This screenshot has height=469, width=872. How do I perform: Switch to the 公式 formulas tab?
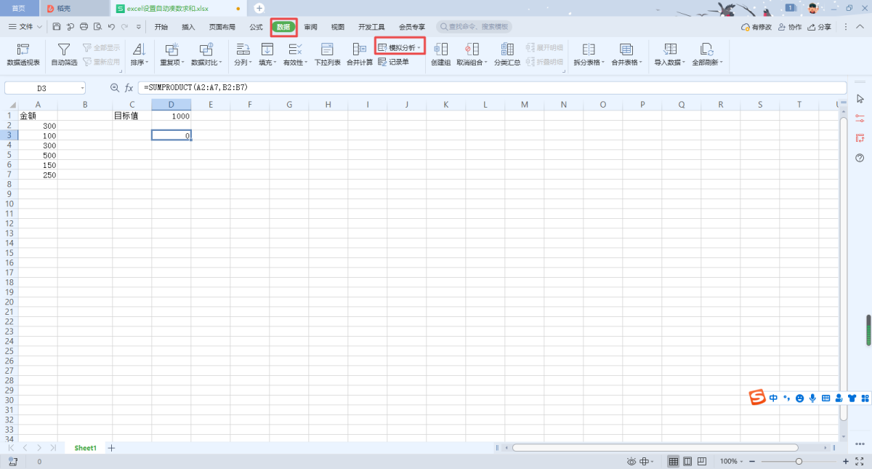point(256,27)
